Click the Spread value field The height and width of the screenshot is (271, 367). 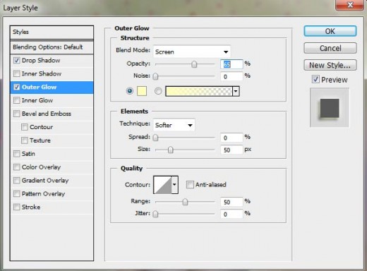(x=231, y=138)
